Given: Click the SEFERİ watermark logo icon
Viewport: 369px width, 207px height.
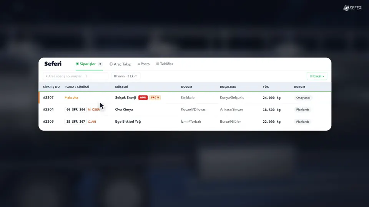Looking at the screenshot, I should [x=346, y=8].
